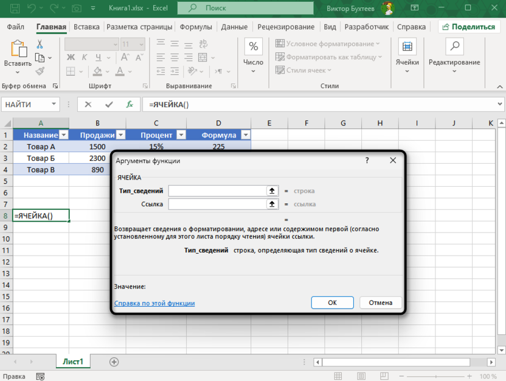The width and height of the screenshot is (506, 381).
Task: Cancel formula entry with the X icon
Action: click(x=89, y=104)
